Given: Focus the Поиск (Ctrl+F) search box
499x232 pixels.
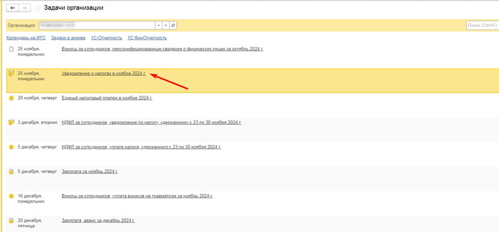Looking at the screenshot, I should coord(482,25).
